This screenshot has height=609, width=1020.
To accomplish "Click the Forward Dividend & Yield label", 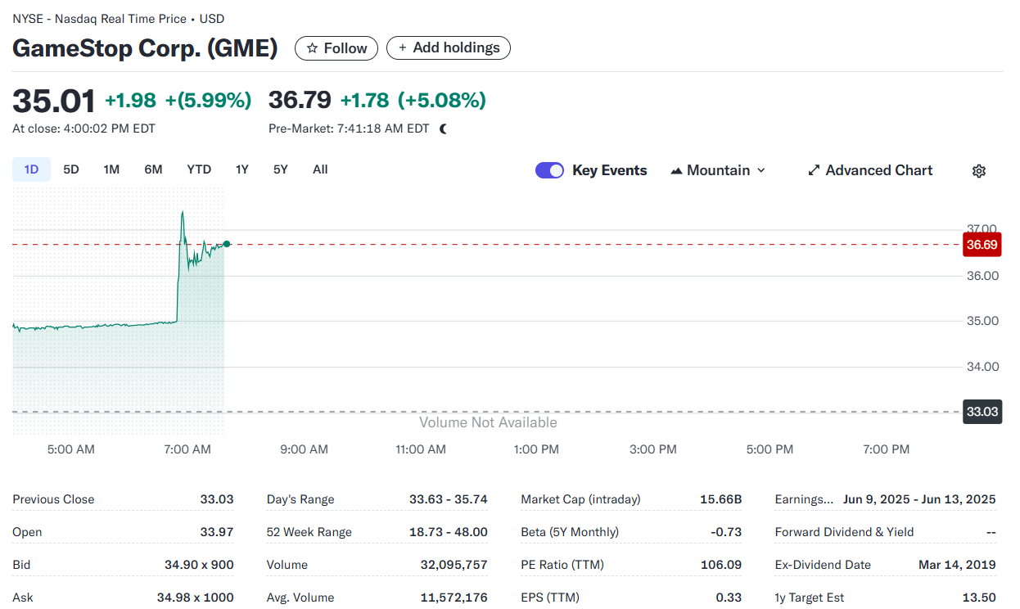I will tap(844, 532).
